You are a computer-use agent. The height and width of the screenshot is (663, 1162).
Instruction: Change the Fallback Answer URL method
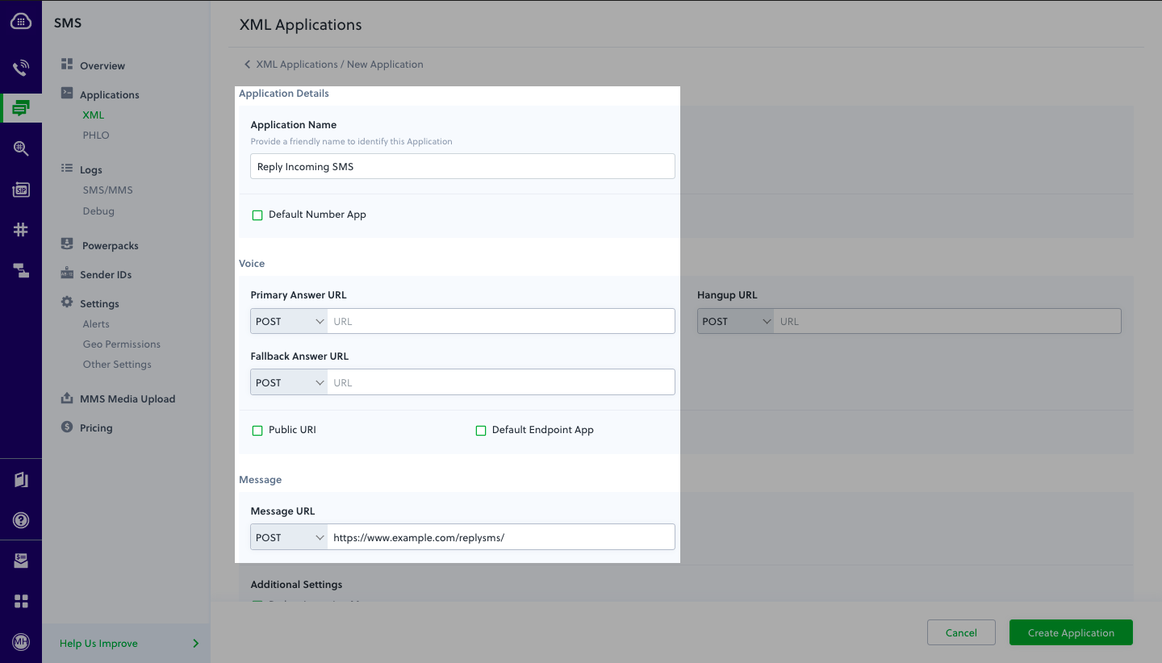[288, 382]
